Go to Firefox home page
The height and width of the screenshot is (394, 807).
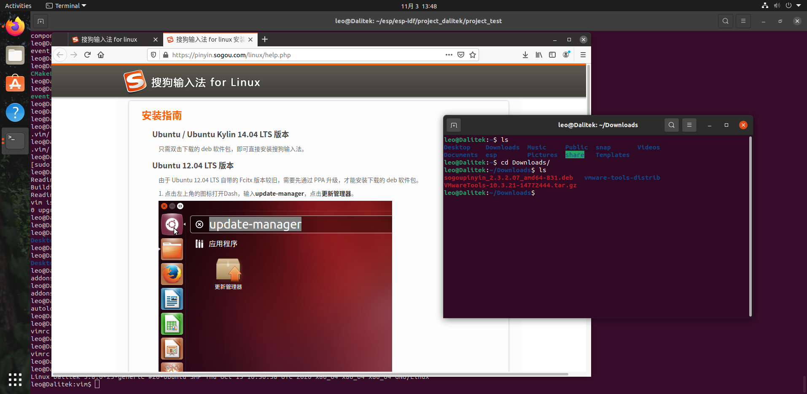pyautogui.click(x=101, y=55)
